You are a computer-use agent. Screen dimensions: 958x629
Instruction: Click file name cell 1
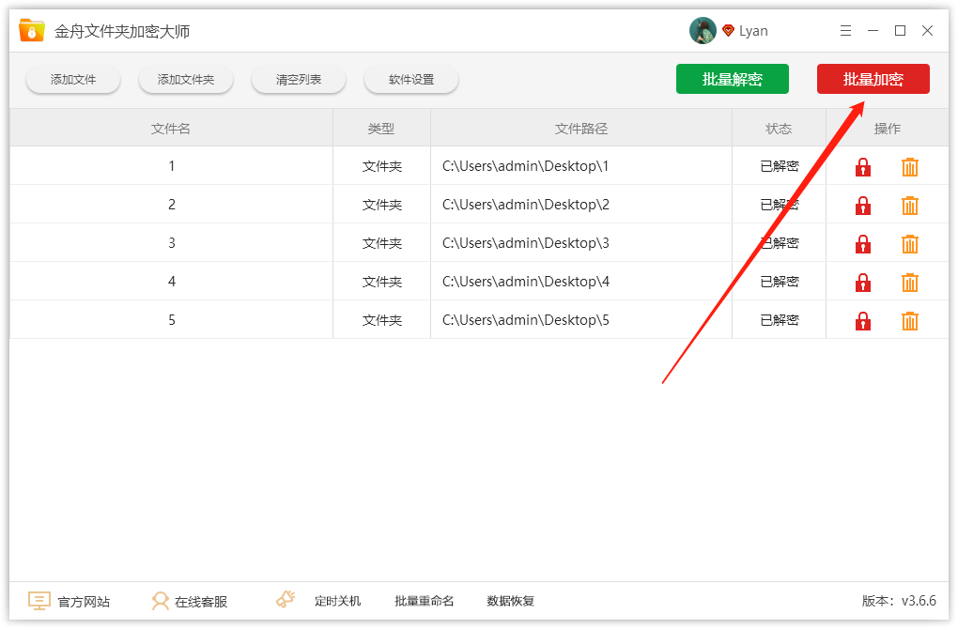click(172, 166)
